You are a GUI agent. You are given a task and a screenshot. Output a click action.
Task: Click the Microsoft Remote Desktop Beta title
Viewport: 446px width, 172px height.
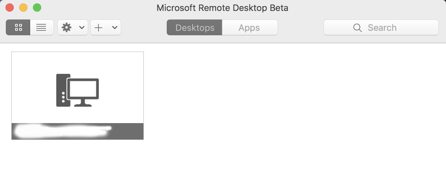pyautogui.click(x=222, y=8)
